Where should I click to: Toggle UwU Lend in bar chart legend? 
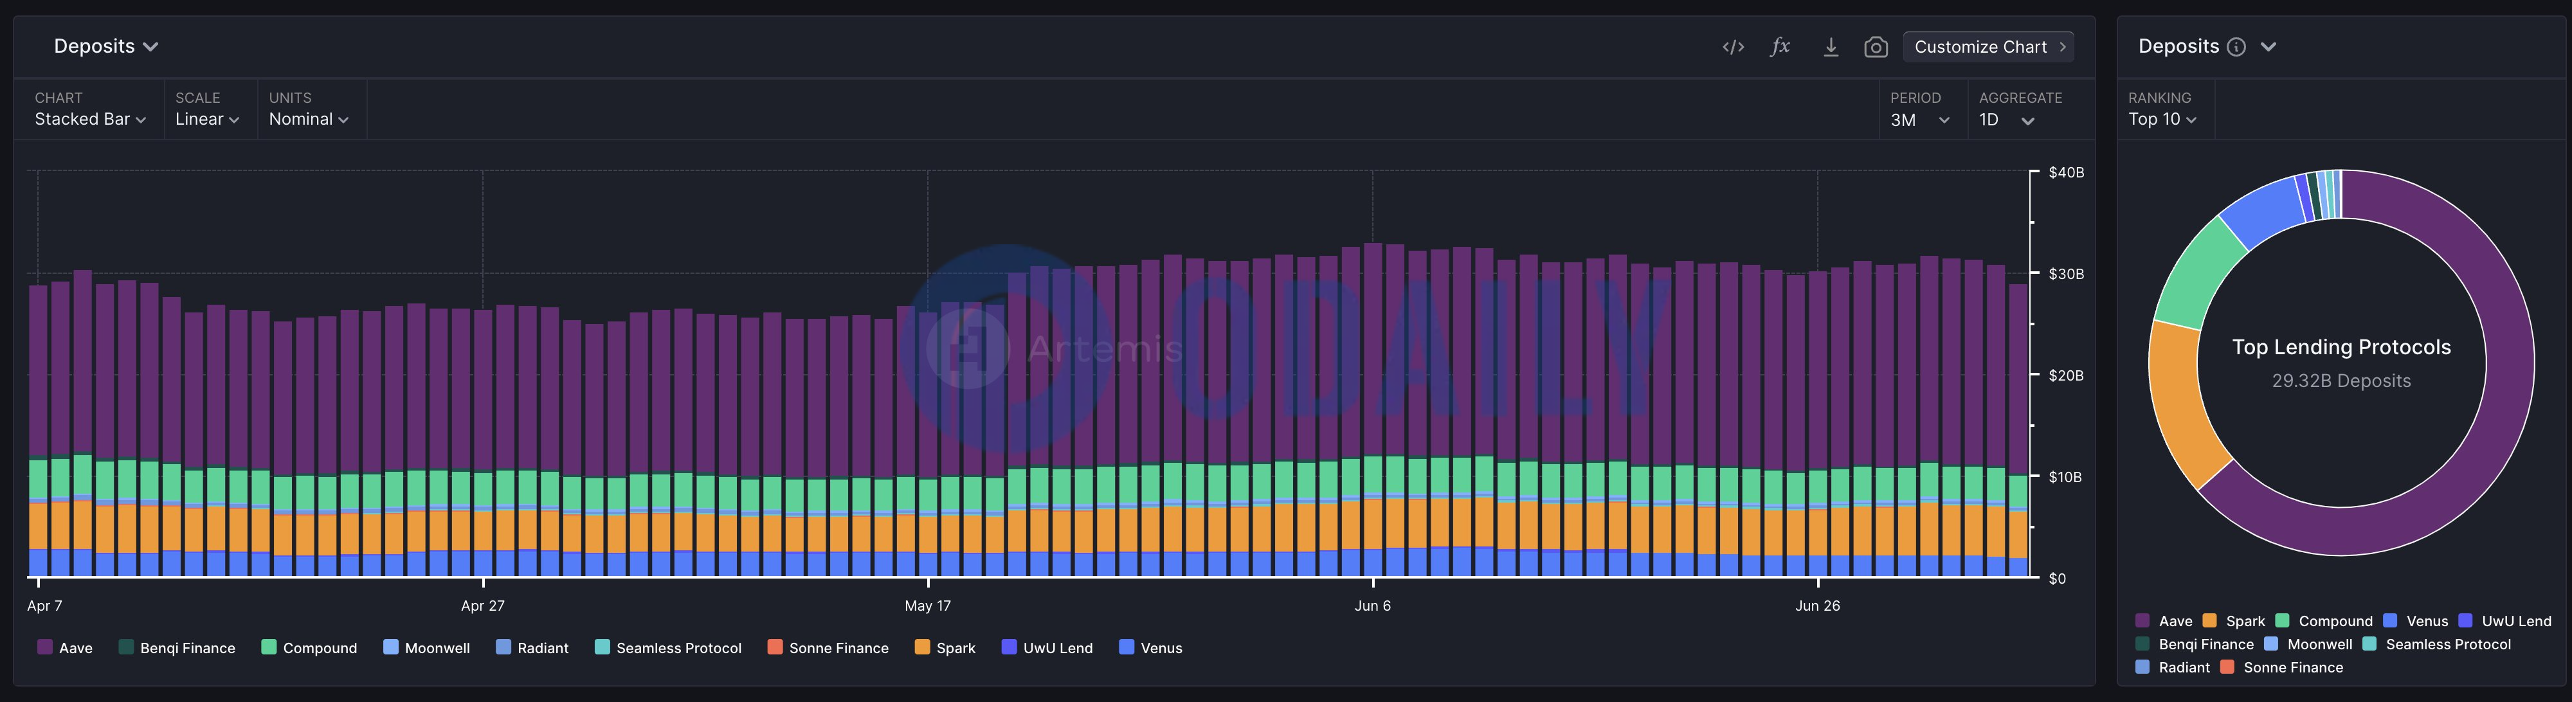1047,648
